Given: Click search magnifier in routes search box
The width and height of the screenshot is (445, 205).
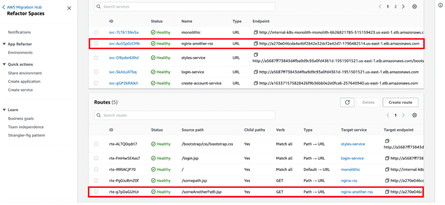Looking at the screenshot, I should [99, 115].
